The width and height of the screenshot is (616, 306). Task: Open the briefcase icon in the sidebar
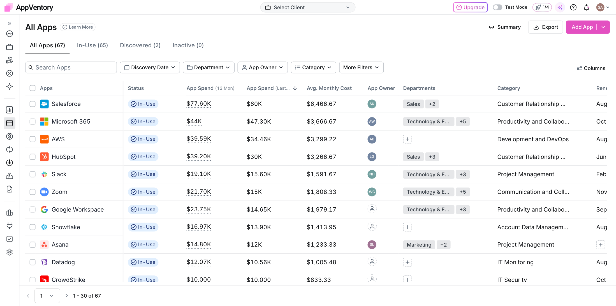click(10, 47)
